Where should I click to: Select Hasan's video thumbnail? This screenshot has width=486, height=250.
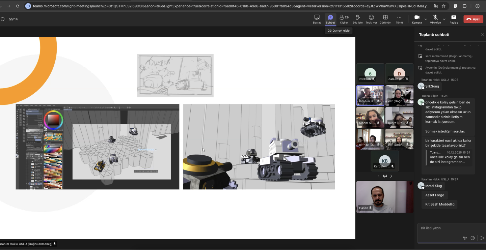(384, 197)
